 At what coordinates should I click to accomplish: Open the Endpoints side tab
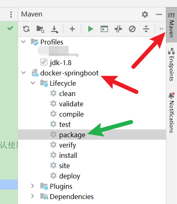171,64
